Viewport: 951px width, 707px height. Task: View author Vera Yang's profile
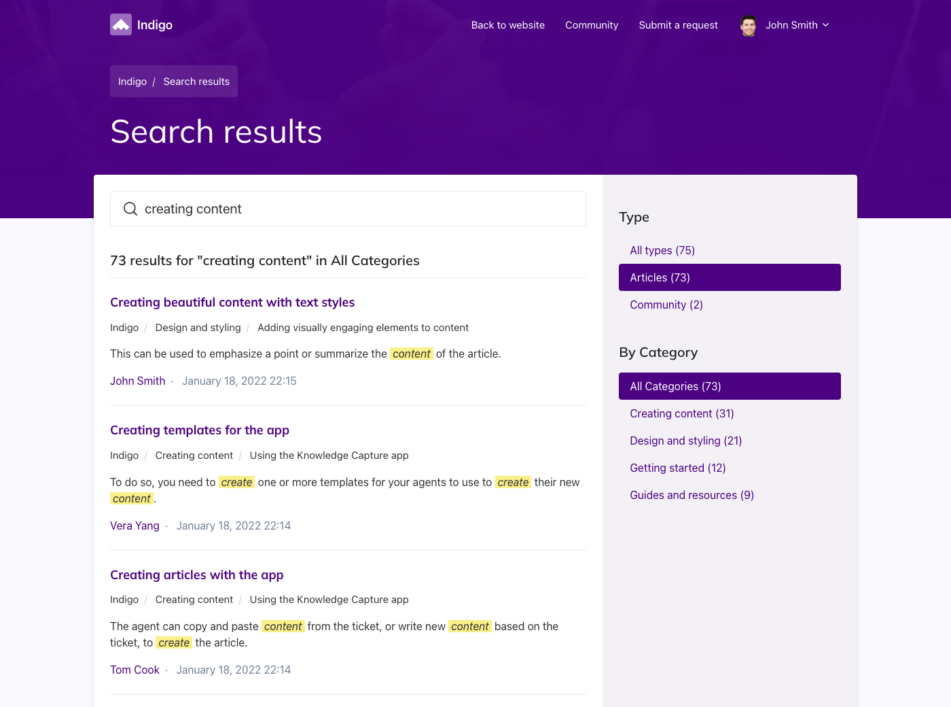134,525
